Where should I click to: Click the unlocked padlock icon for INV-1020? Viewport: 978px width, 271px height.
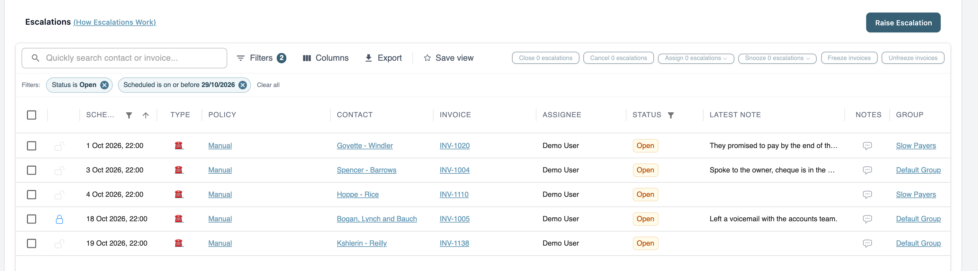[x=59, y=146]
